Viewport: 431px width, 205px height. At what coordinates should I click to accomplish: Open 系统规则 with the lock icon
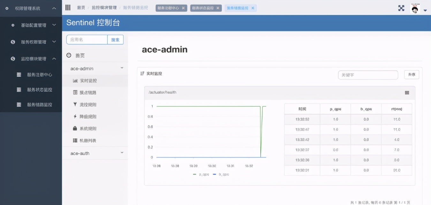85,129
